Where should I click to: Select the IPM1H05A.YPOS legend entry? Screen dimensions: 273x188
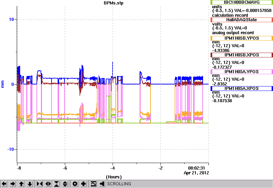click(x=242, y=72)
